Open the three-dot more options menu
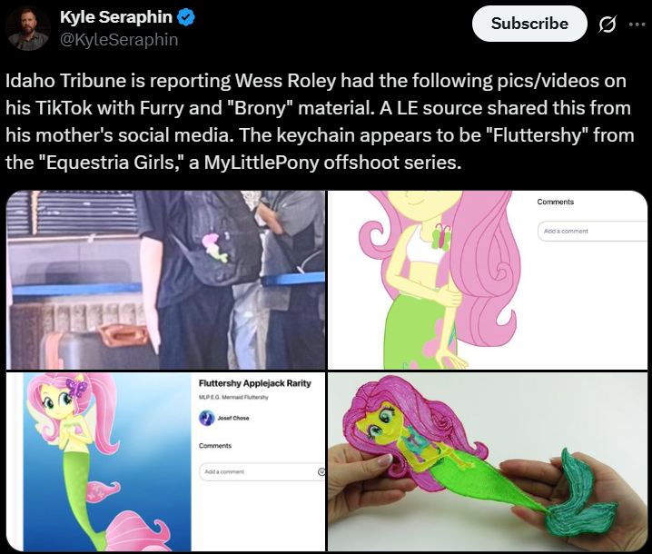The image size is (652, 554). pos(637,25)
